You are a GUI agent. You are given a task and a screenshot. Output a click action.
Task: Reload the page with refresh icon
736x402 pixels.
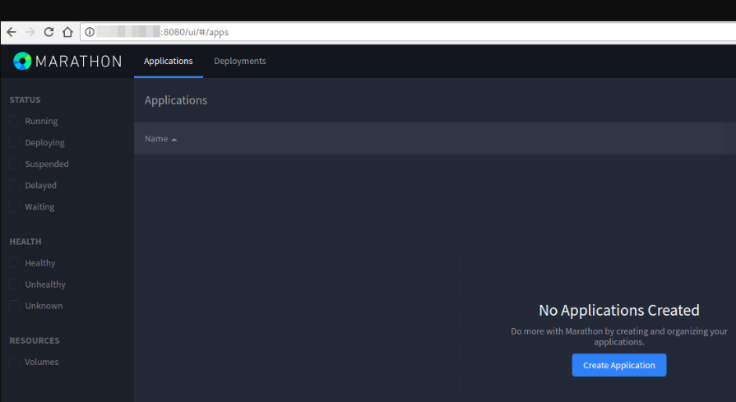click(x=49, y=32)
